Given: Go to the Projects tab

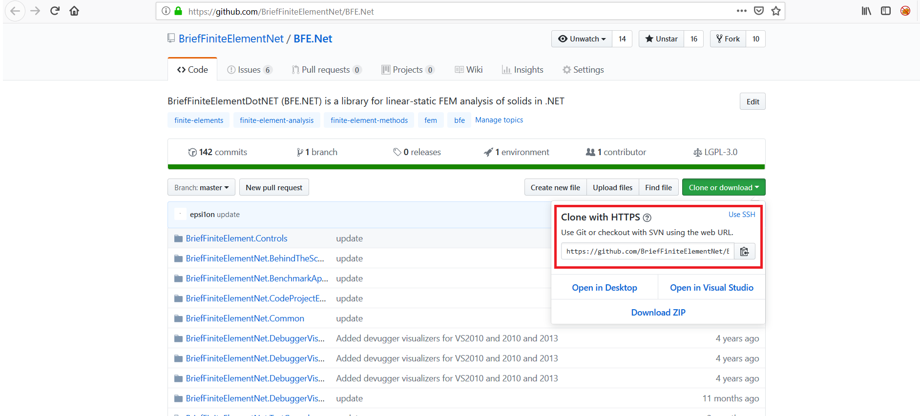Looking at the screenshot, I should coord(408,70).
